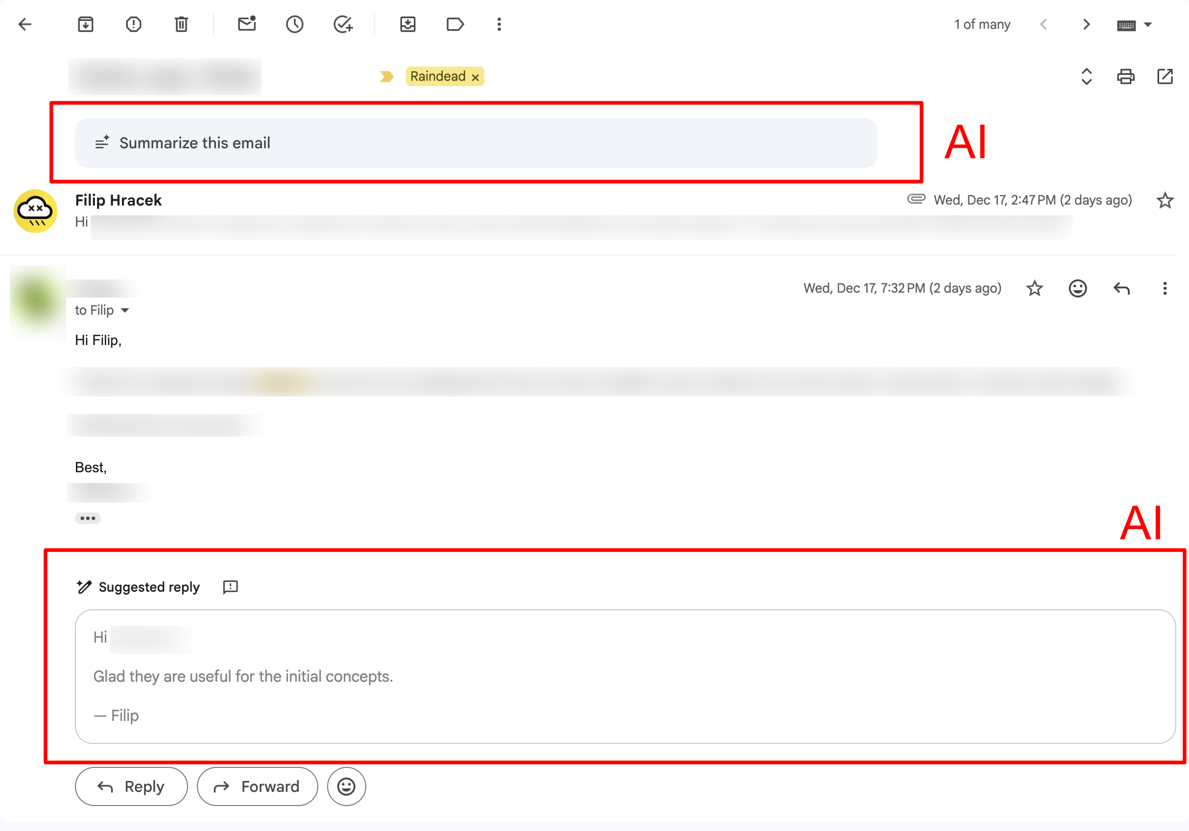Star Filip Hracek's first message

pyautogui.click(x=1165, y=200)
